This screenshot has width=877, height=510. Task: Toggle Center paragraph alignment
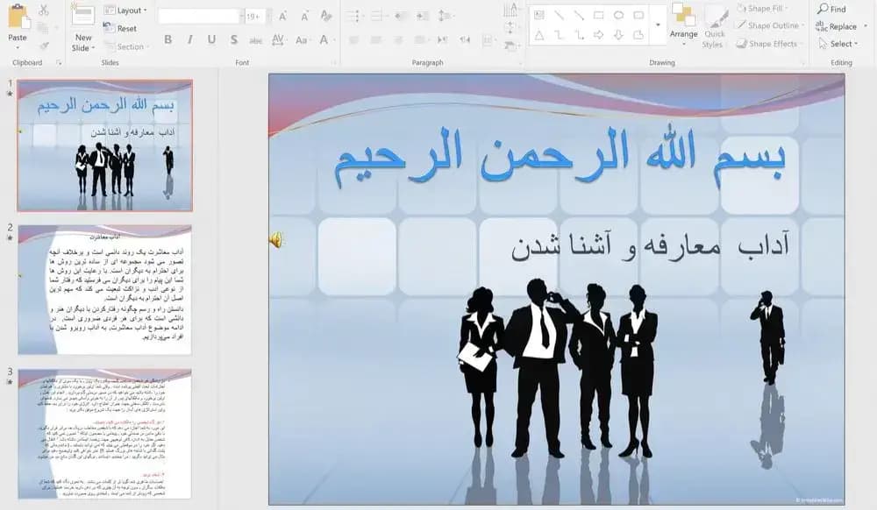coord(376,39)
